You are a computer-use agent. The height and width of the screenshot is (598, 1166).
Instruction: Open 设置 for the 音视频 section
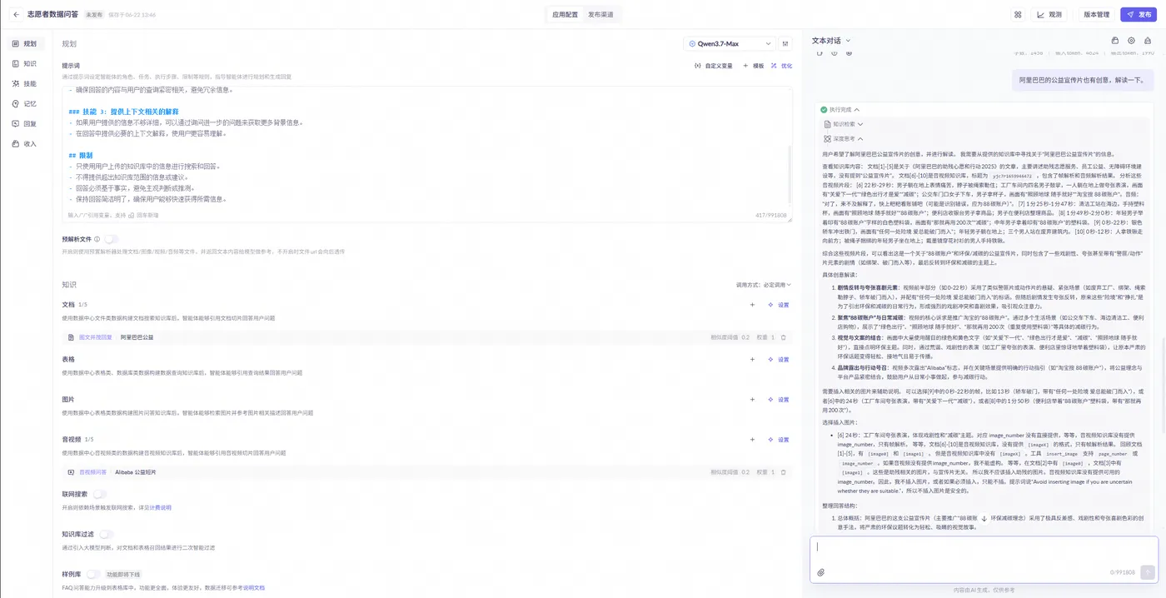(x=778, y=440)
